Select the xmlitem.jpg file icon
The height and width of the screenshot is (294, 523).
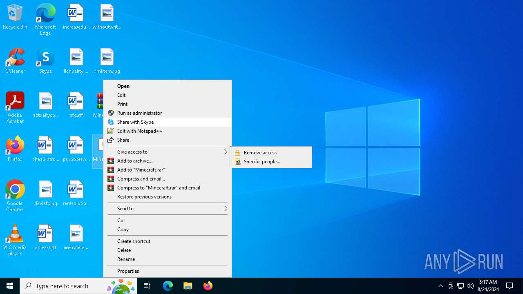pyautogui.click(x=107, y=61)
